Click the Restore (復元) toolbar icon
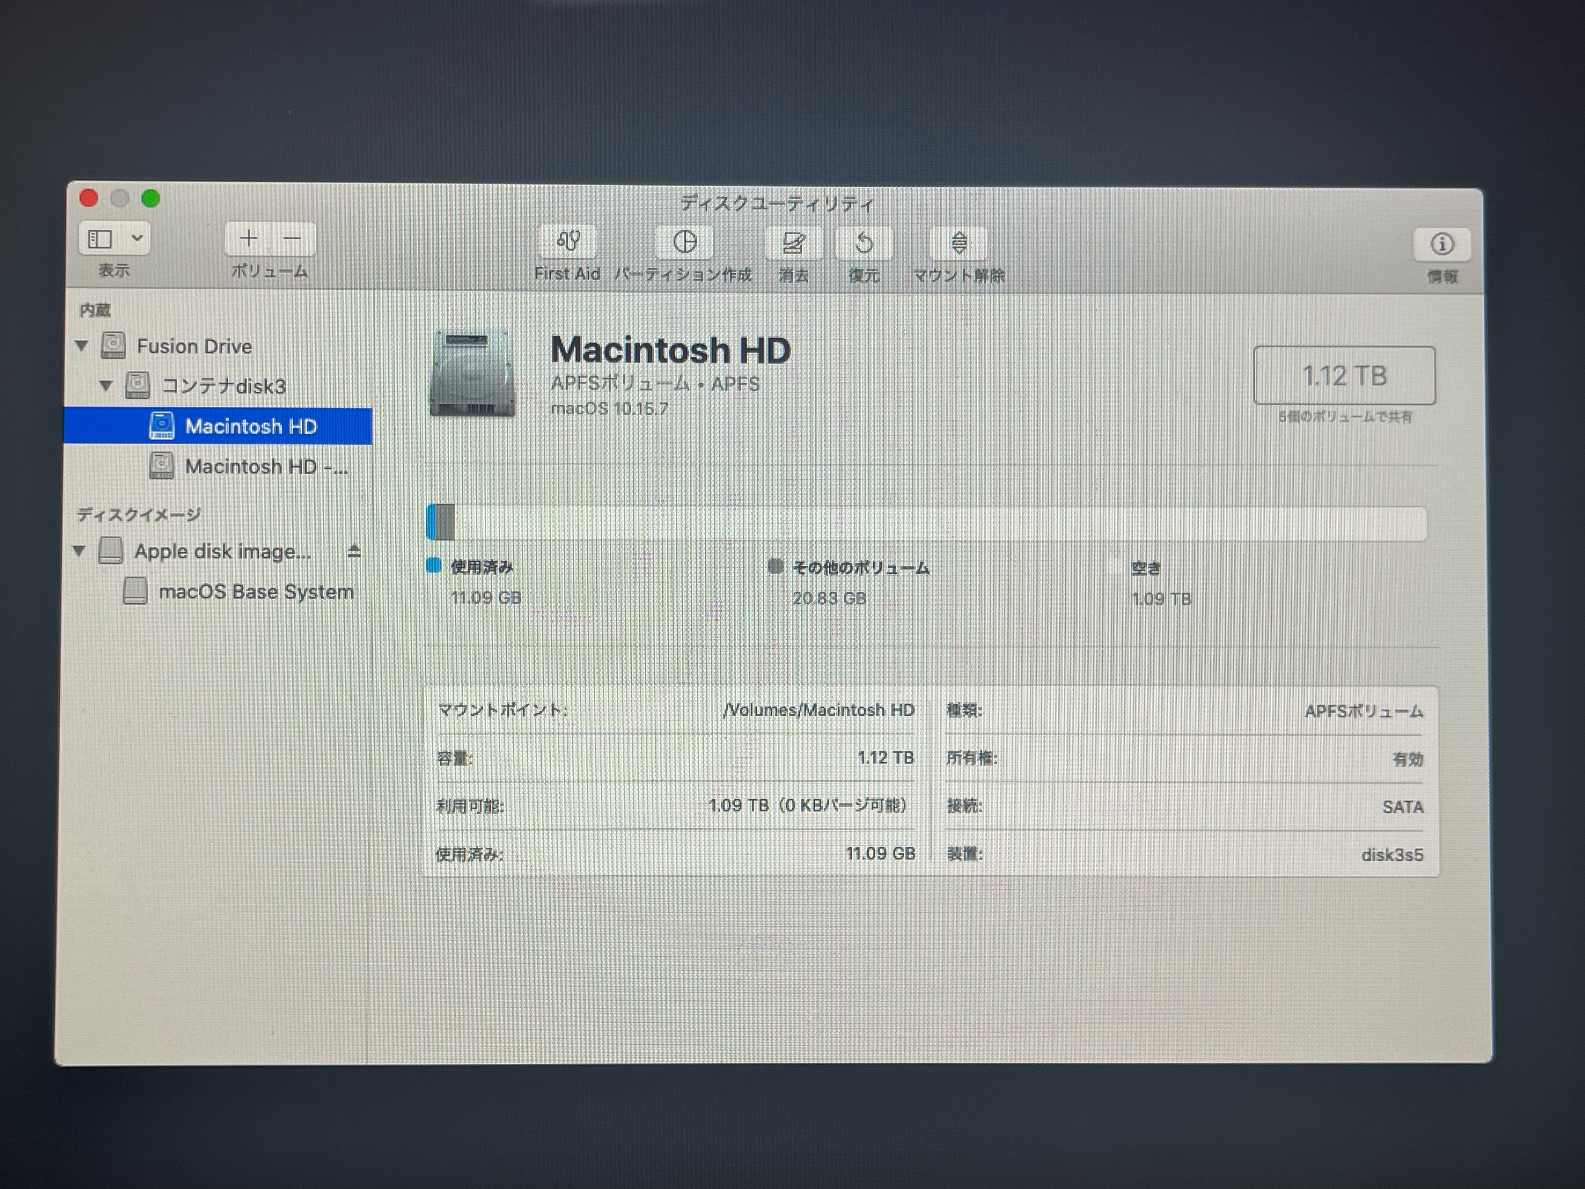The width and height of the screenshot is (1585, 1189). point(863,244)
